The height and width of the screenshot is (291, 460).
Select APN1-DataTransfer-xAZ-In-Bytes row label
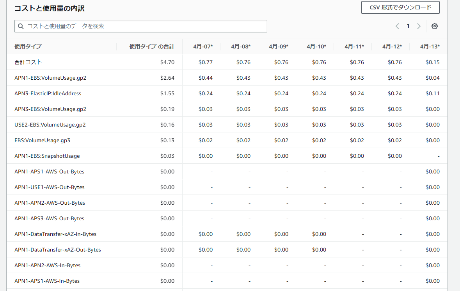pyautogui.click(x=55, y=234)
